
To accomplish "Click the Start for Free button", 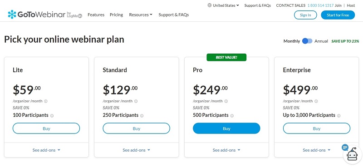I will tap(338, 15).
